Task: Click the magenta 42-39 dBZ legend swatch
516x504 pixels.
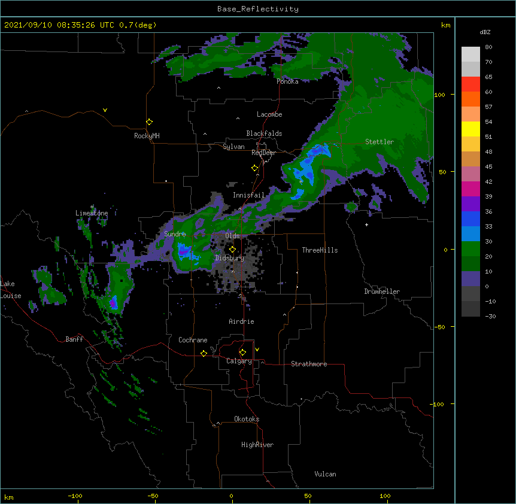Action: 471,189
